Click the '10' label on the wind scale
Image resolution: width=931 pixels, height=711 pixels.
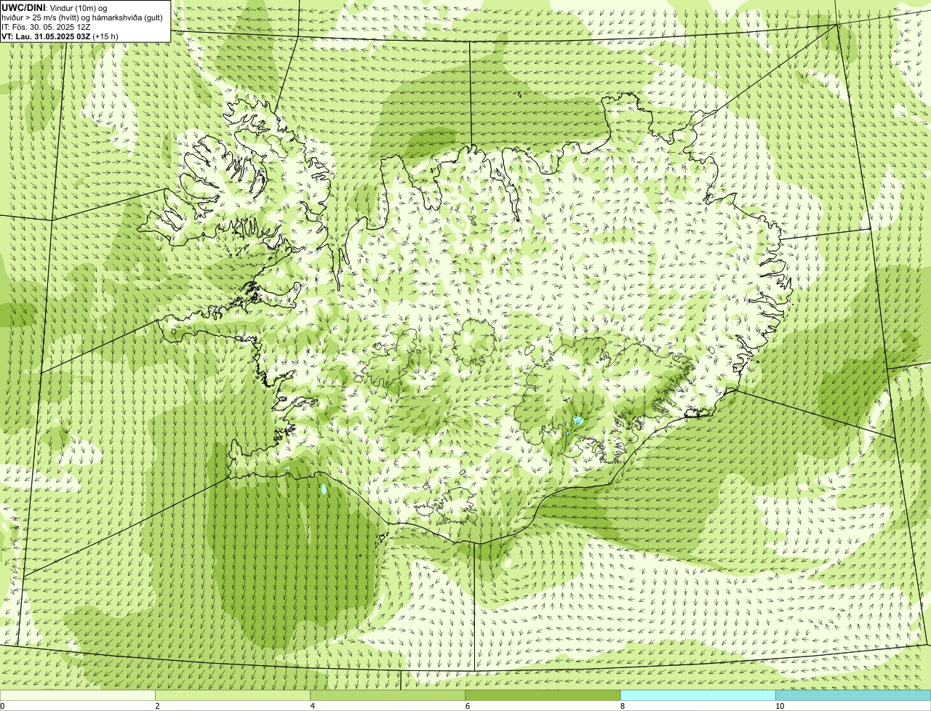[779, 706]
